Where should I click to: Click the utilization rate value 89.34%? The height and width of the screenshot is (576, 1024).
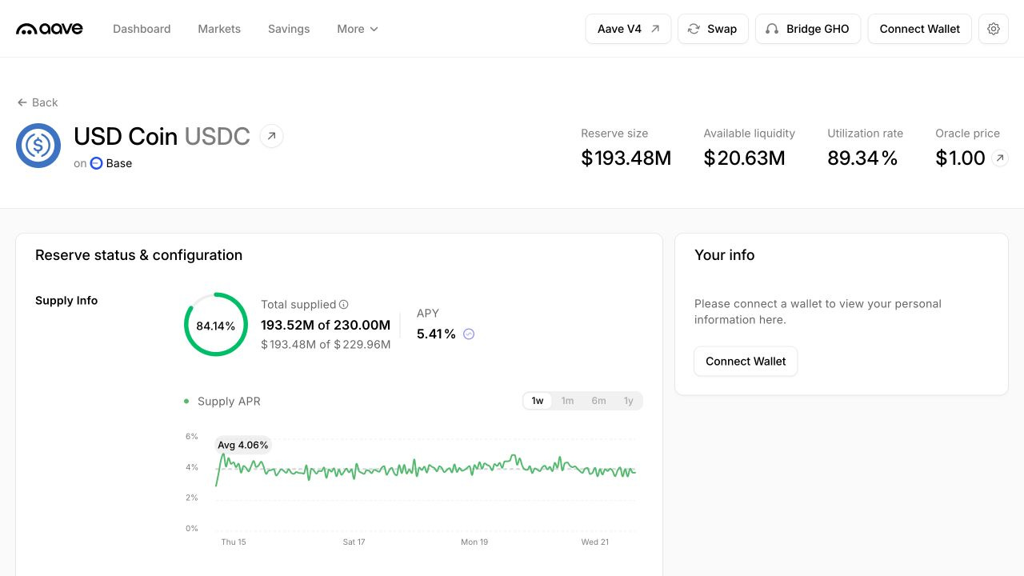[x=862, y=158]
